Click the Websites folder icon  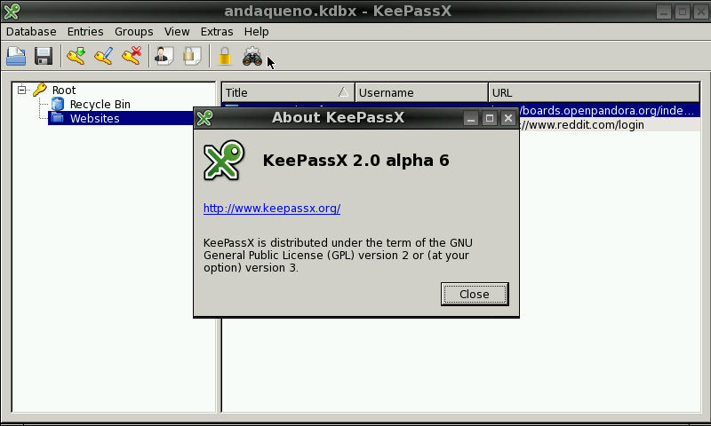(x=58, y=118)
